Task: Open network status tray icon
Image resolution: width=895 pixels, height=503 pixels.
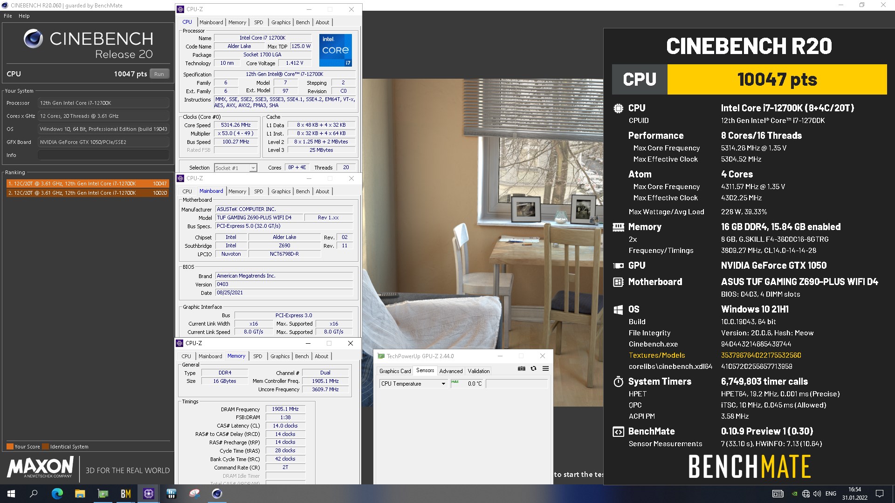Action: 806,494
